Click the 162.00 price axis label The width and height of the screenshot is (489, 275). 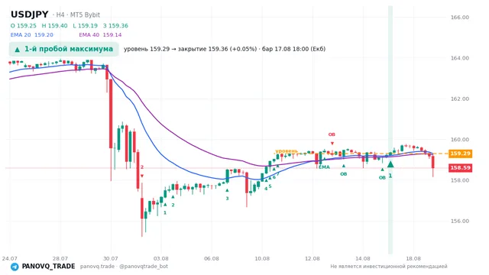(460, 99)
